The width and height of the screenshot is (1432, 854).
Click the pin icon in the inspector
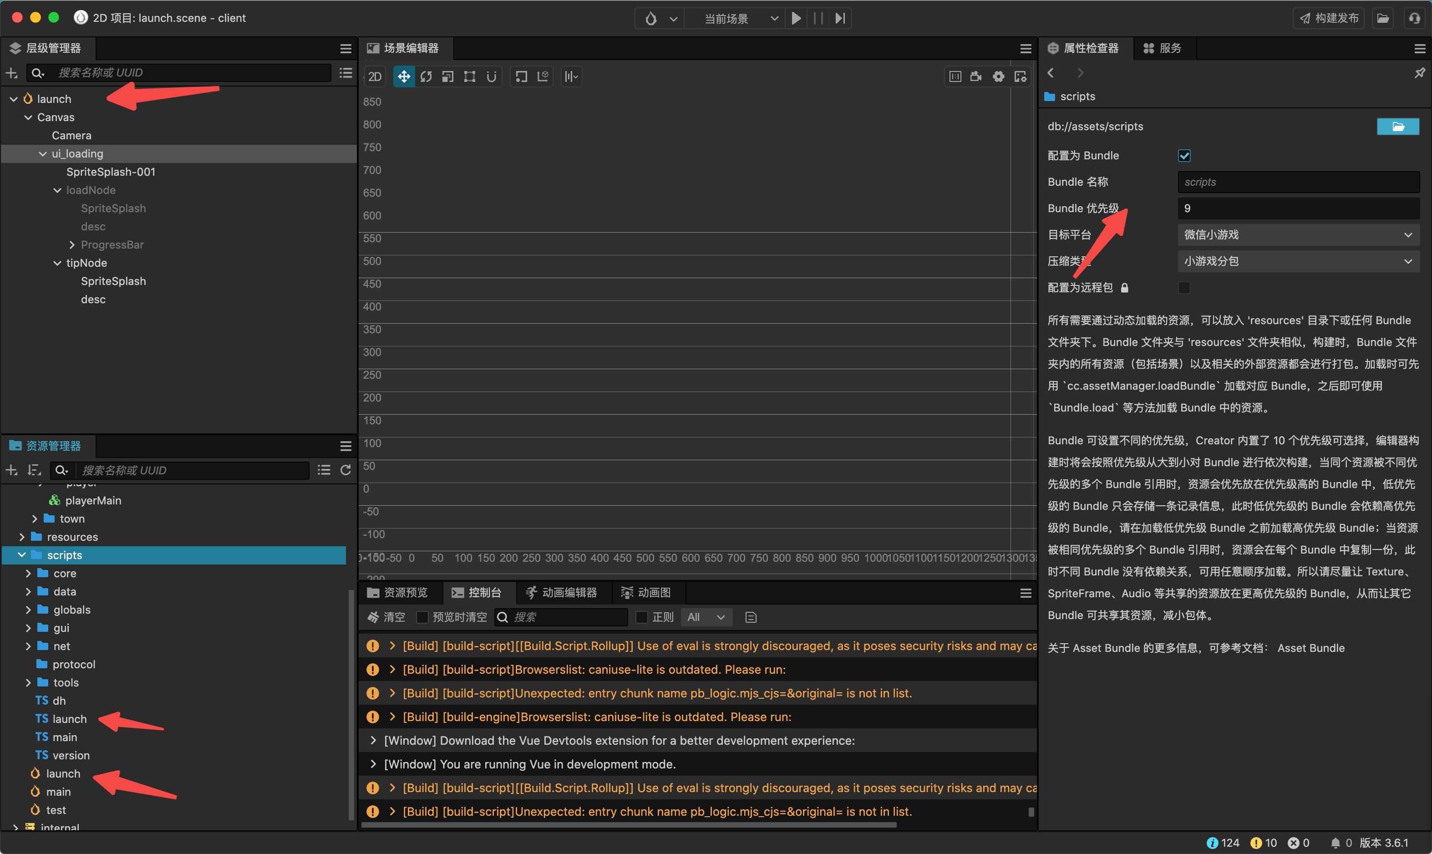point(1419,73)
